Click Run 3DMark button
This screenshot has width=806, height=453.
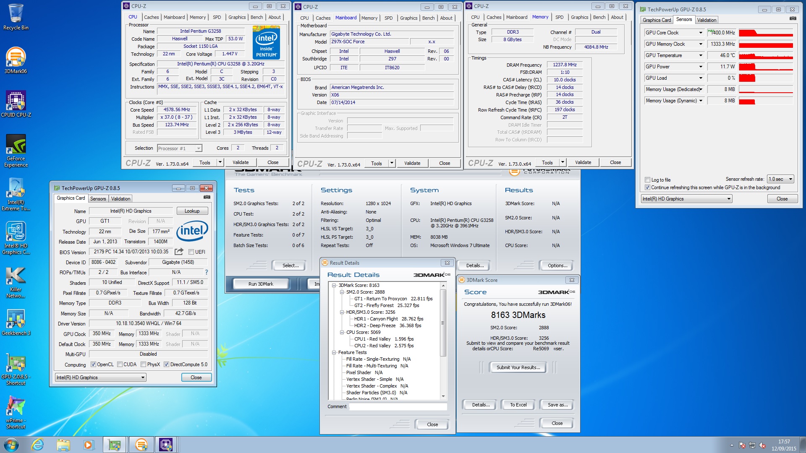261,284
